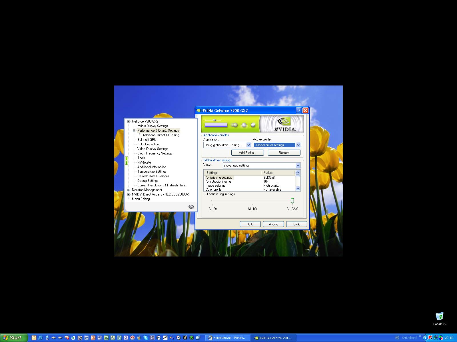Open NVRotate settings
Viewport: 457px width, 342px height.
point(144,162)
